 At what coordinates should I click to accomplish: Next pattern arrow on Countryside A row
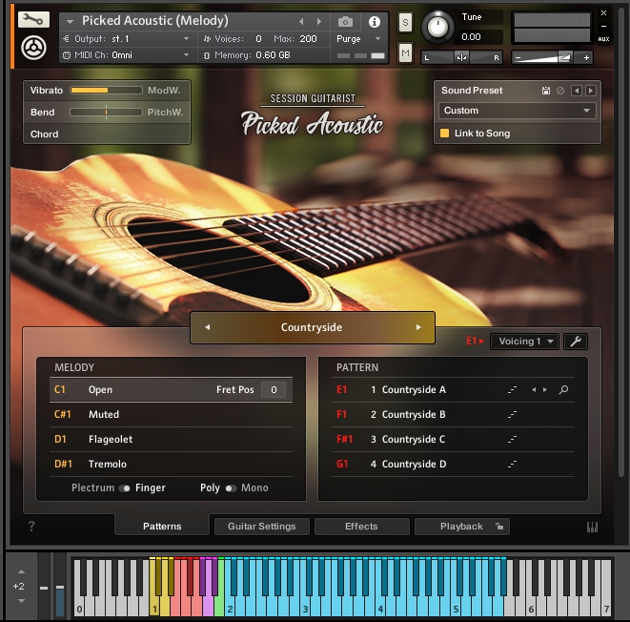(545, 389)
